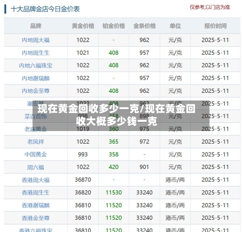
Task: Select bar price 33240 in 香港周生生 row
Action: 144,192
